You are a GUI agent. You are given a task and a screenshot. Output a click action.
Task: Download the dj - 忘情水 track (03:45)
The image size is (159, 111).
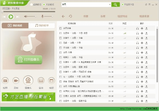click(146, 77)
